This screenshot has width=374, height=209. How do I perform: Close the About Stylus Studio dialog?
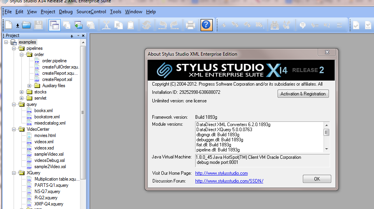327,52
